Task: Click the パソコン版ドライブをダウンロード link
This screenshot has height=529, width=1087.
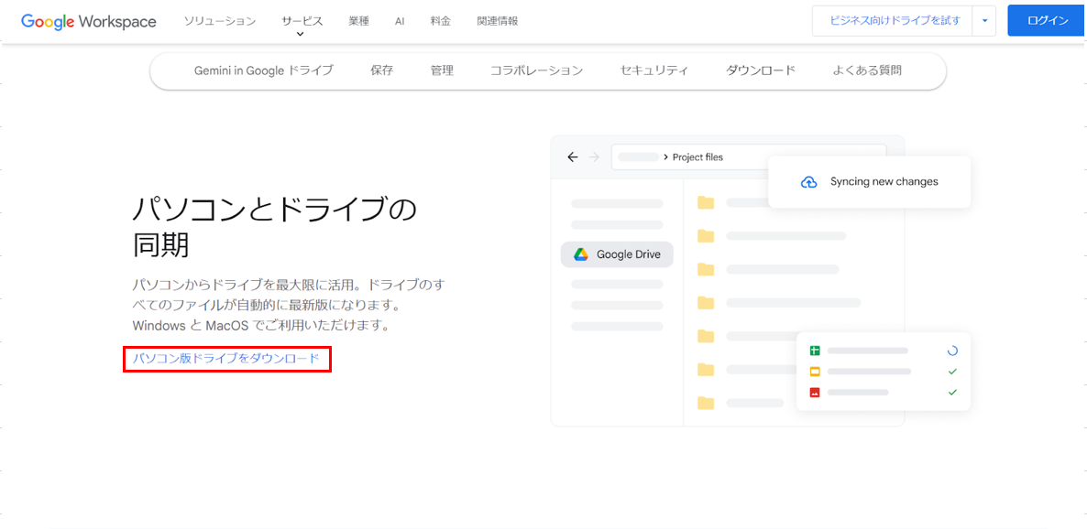Action: [x=226, y=359]
